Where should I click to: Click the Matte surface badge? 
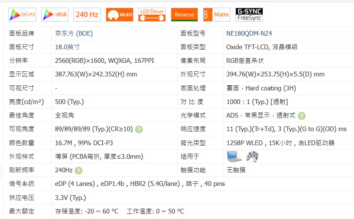217,14
